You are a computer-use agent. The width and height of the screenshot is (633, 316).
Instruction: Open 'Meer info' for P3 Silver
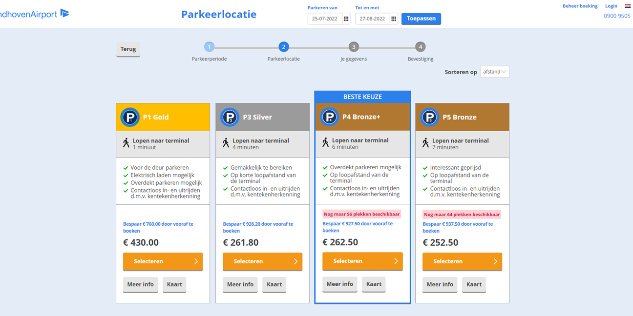point(240,284)
